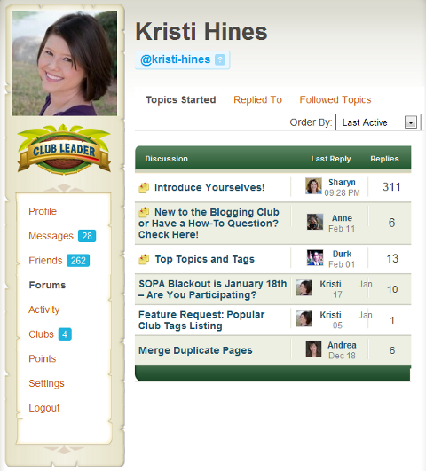Click the 311 replies count
The height and width of the screenshot is (471, 426).
pos(391,187)
